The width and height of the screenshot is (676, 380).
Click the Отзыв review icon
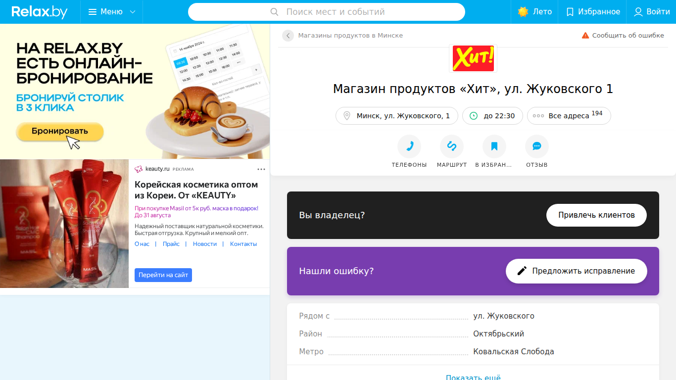click(537, 146)
